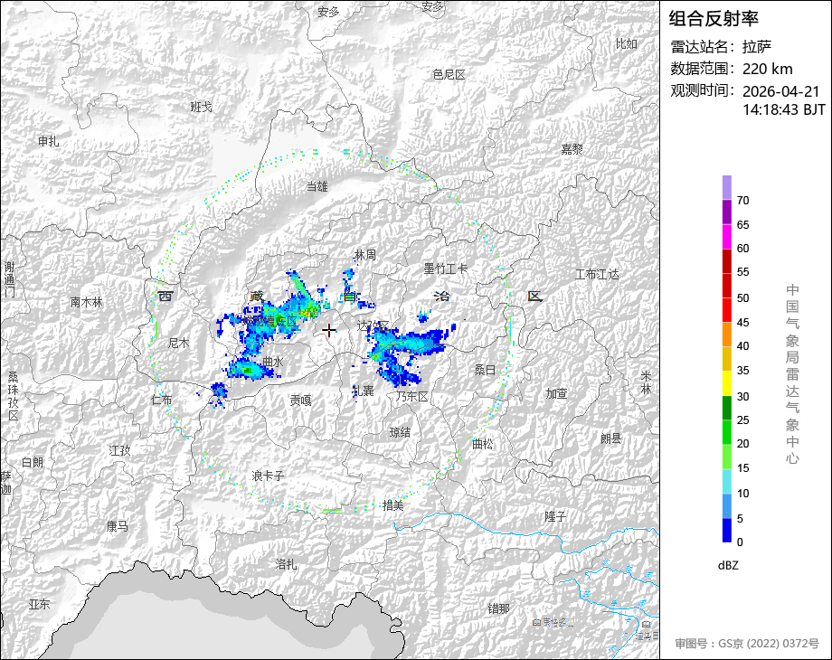
Task: Click the 扎囊 map label
Action: coord(364,391)
